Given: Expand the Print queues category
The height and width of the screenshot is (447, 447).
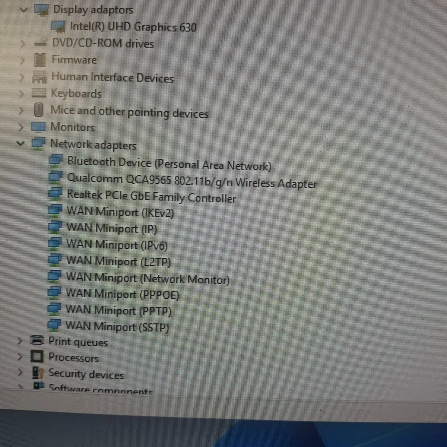Looking at the screenshot, I should tap(20, 340).
